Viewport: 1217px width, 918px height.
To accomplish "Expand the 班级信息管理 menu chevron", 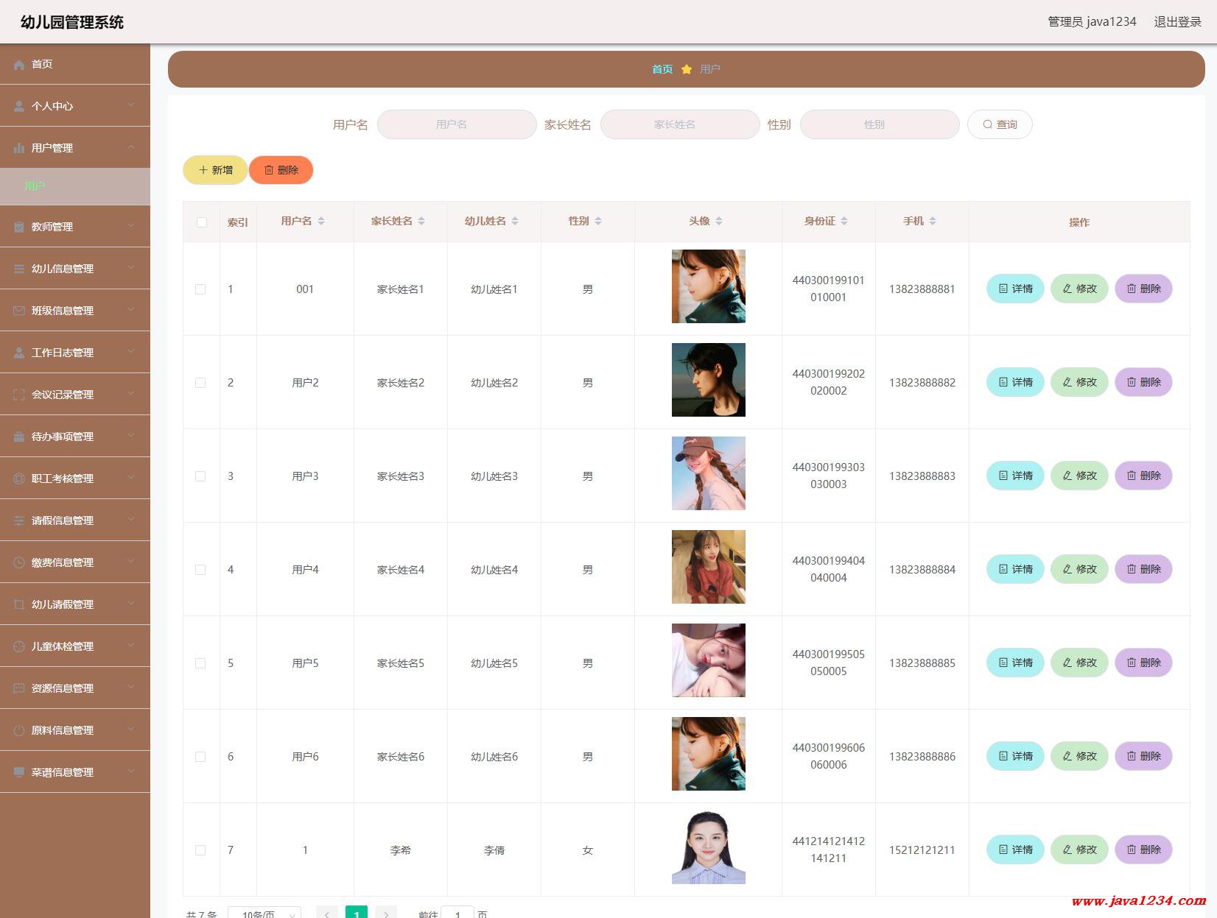I will pyautogui.click(x=131, y=310).
